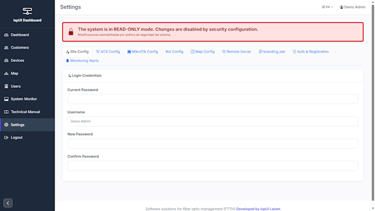Open System Monitor in the sidebar
The width and height of the screenshot is (375, 211).
click(27, 99)
